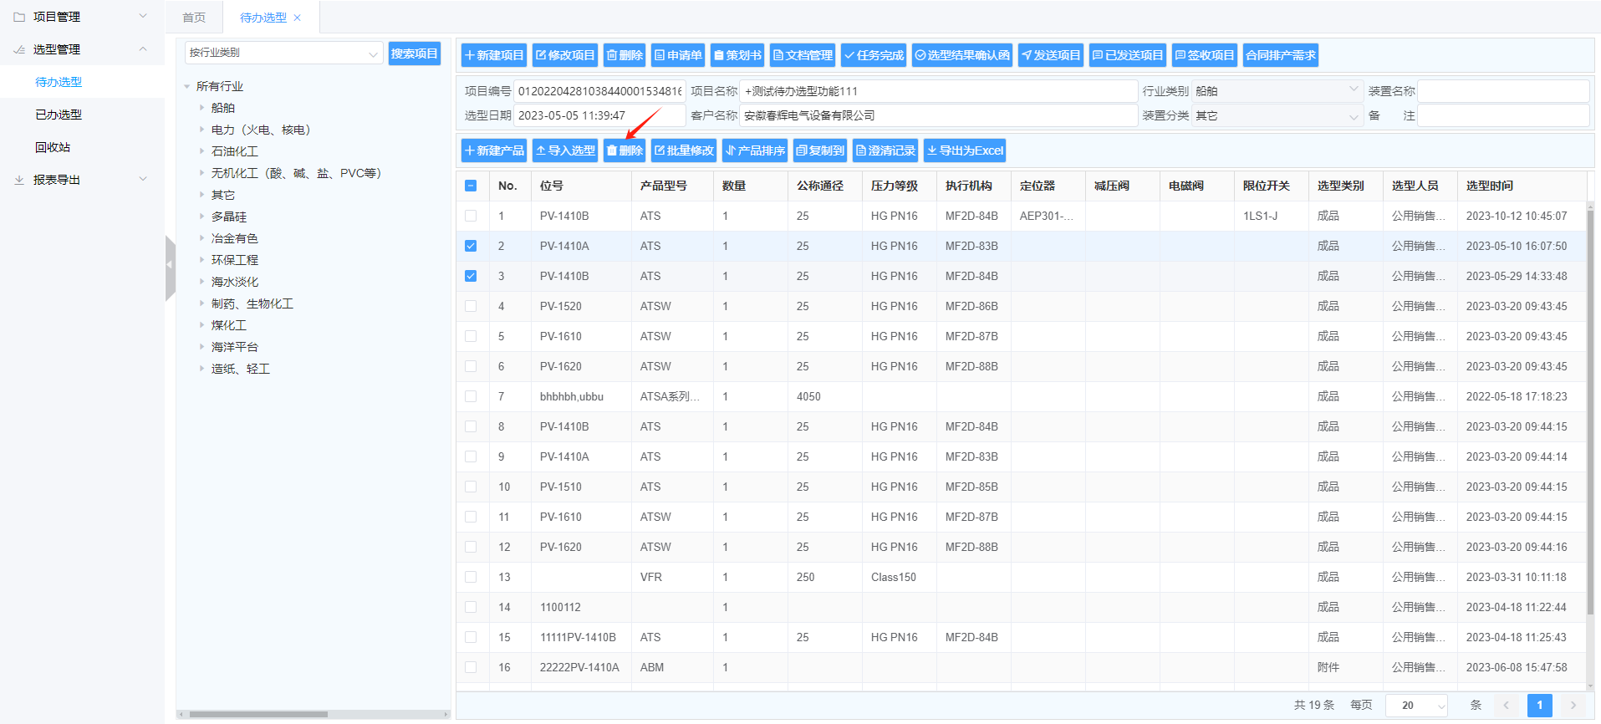Click the 合同排产需求 button
The width and height of the screenshot is (1601, 724).
(x=1280, y=55)
